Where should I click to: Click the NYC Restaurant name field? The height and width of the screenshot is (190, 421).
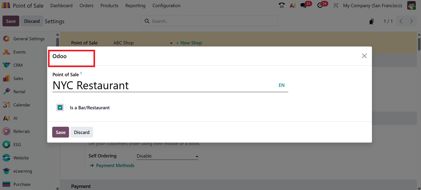(126, 85)
